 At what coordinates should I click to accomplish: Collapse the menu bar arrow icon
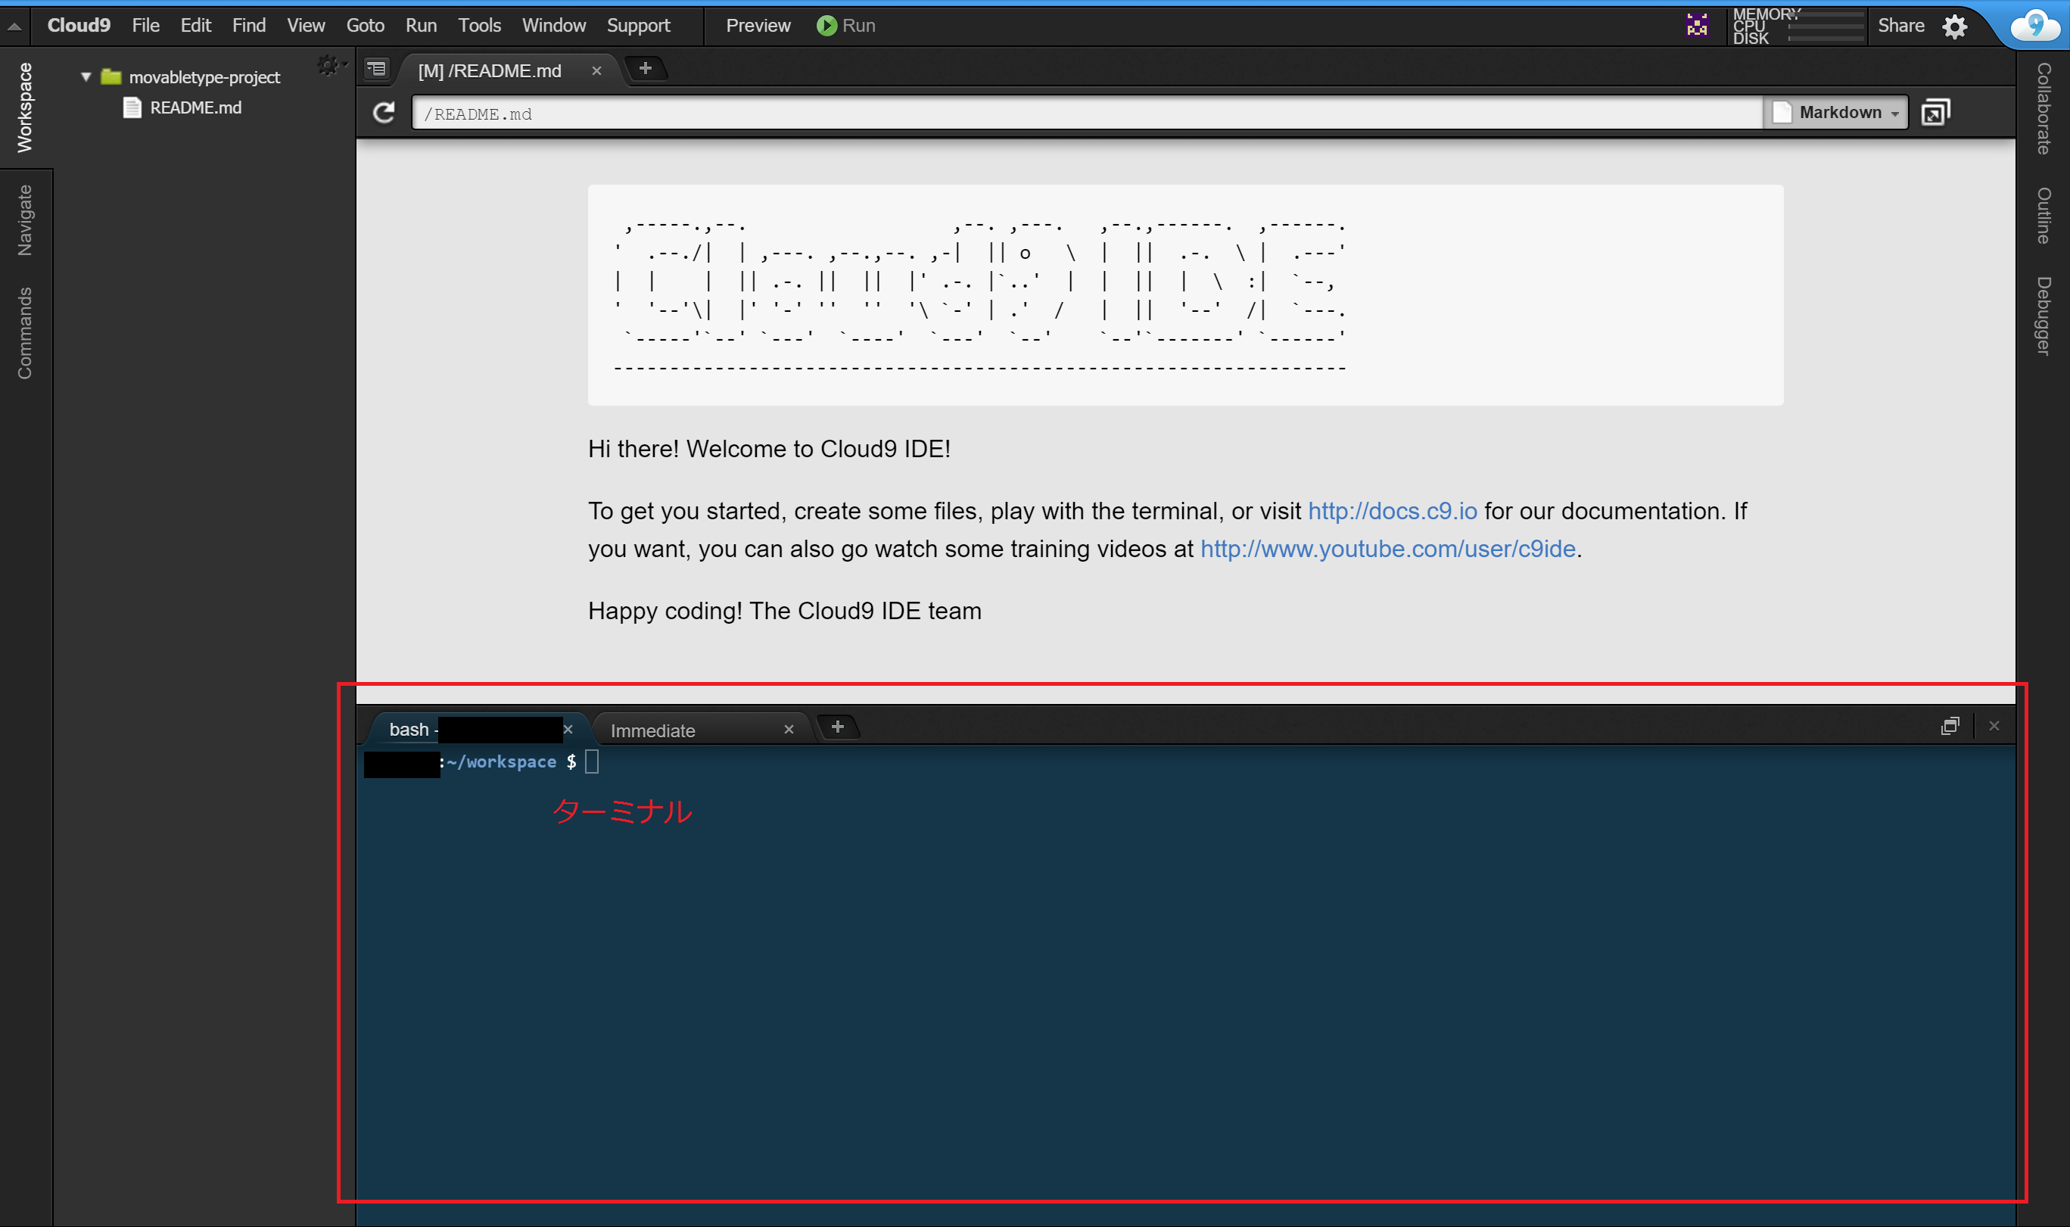point(14,26)
